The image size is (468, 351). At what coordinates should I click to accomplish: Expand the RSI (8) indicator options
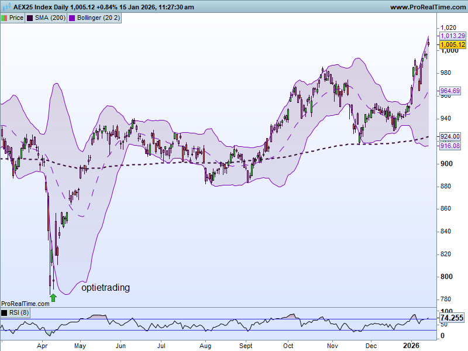pos(5,312)
